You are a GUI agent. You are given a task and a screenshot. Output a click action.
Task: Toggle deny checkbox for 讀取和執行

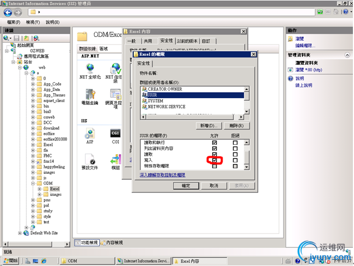click(x=235, y=143)
